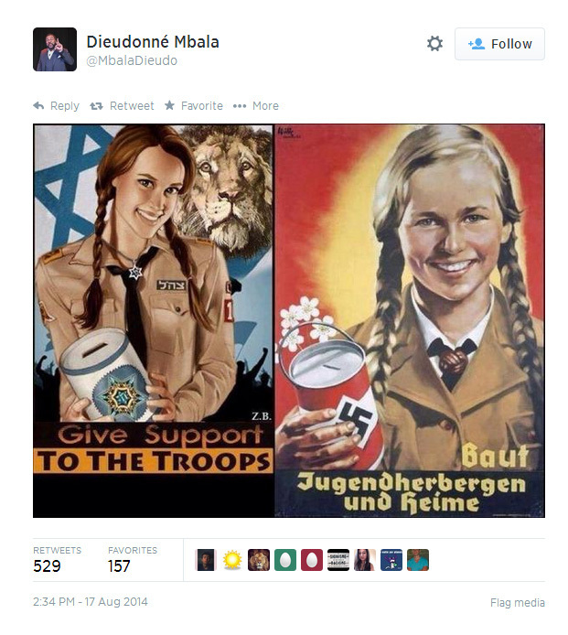View the 157 favorites count

119,565
